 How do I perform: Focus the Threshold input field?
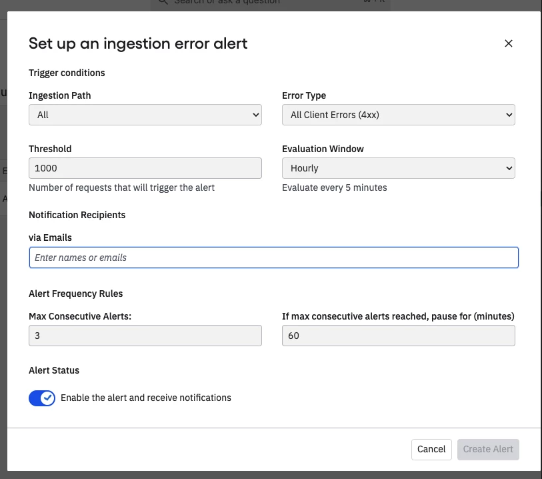[x=145, y=168]
